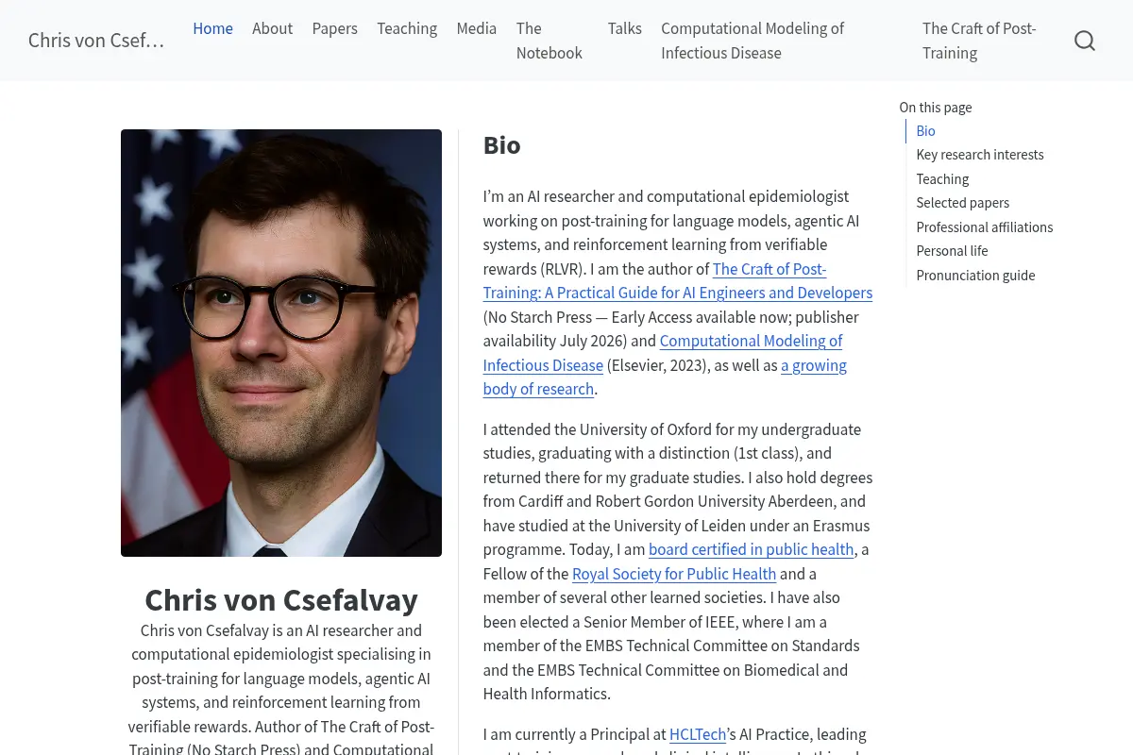Click the Chris von Csefalvay portrait photo
Screen dimensions: 1133x755
coord(281,343)
